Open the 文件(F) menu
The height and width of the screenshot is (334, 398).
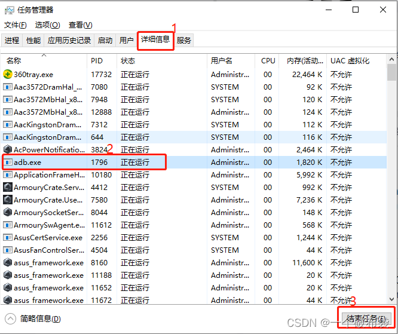[15, 25]
